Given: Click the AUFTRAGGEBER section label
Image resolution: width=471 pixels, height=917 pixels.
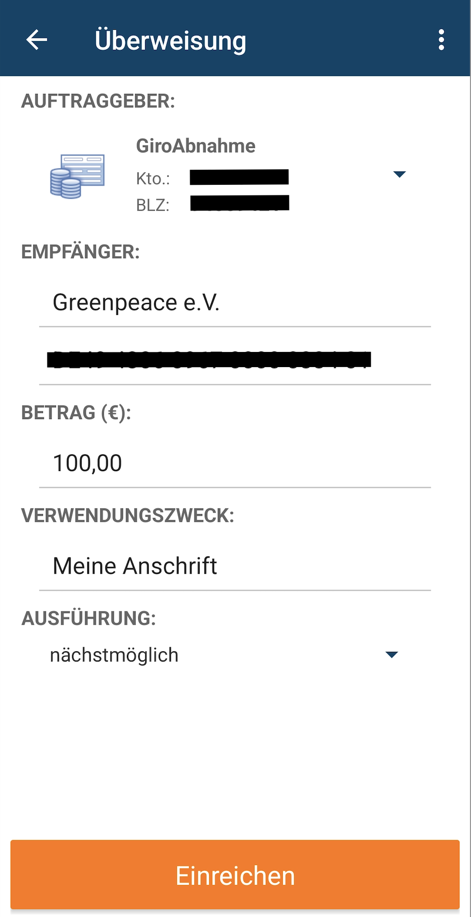Looking at the screenshot, I should (x=98, y=101).
